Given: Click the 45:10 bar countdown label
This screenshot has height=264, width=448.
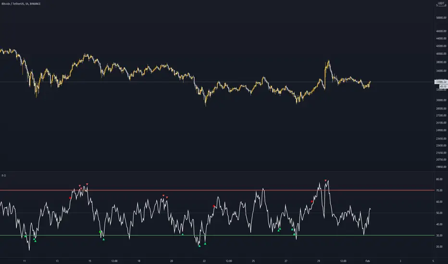Looking at the screenshot, I should [439, 87].
